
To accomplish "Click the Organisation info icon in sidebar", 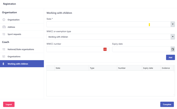I will [4, 20].
